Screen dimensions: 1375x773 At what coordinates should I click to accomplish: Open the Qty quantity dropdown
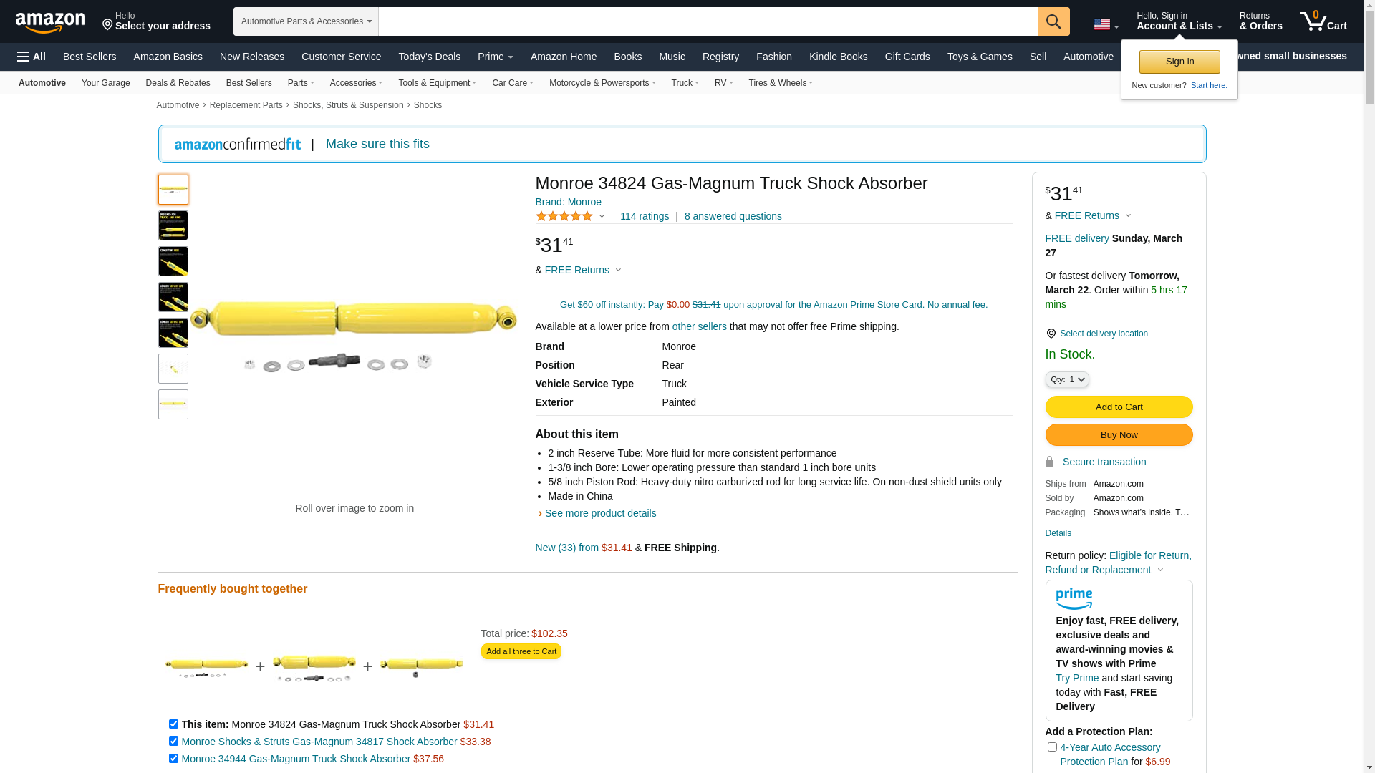1066,379
